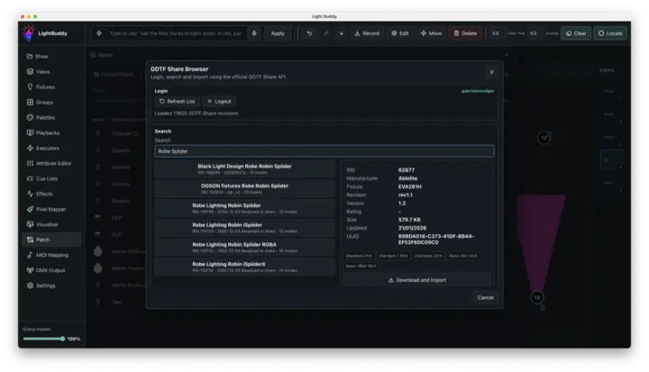This screenshot has height=372, width=649.
Task: Click the Effects waveform icon
Action: pyautogui.click(x=30, y=194)
